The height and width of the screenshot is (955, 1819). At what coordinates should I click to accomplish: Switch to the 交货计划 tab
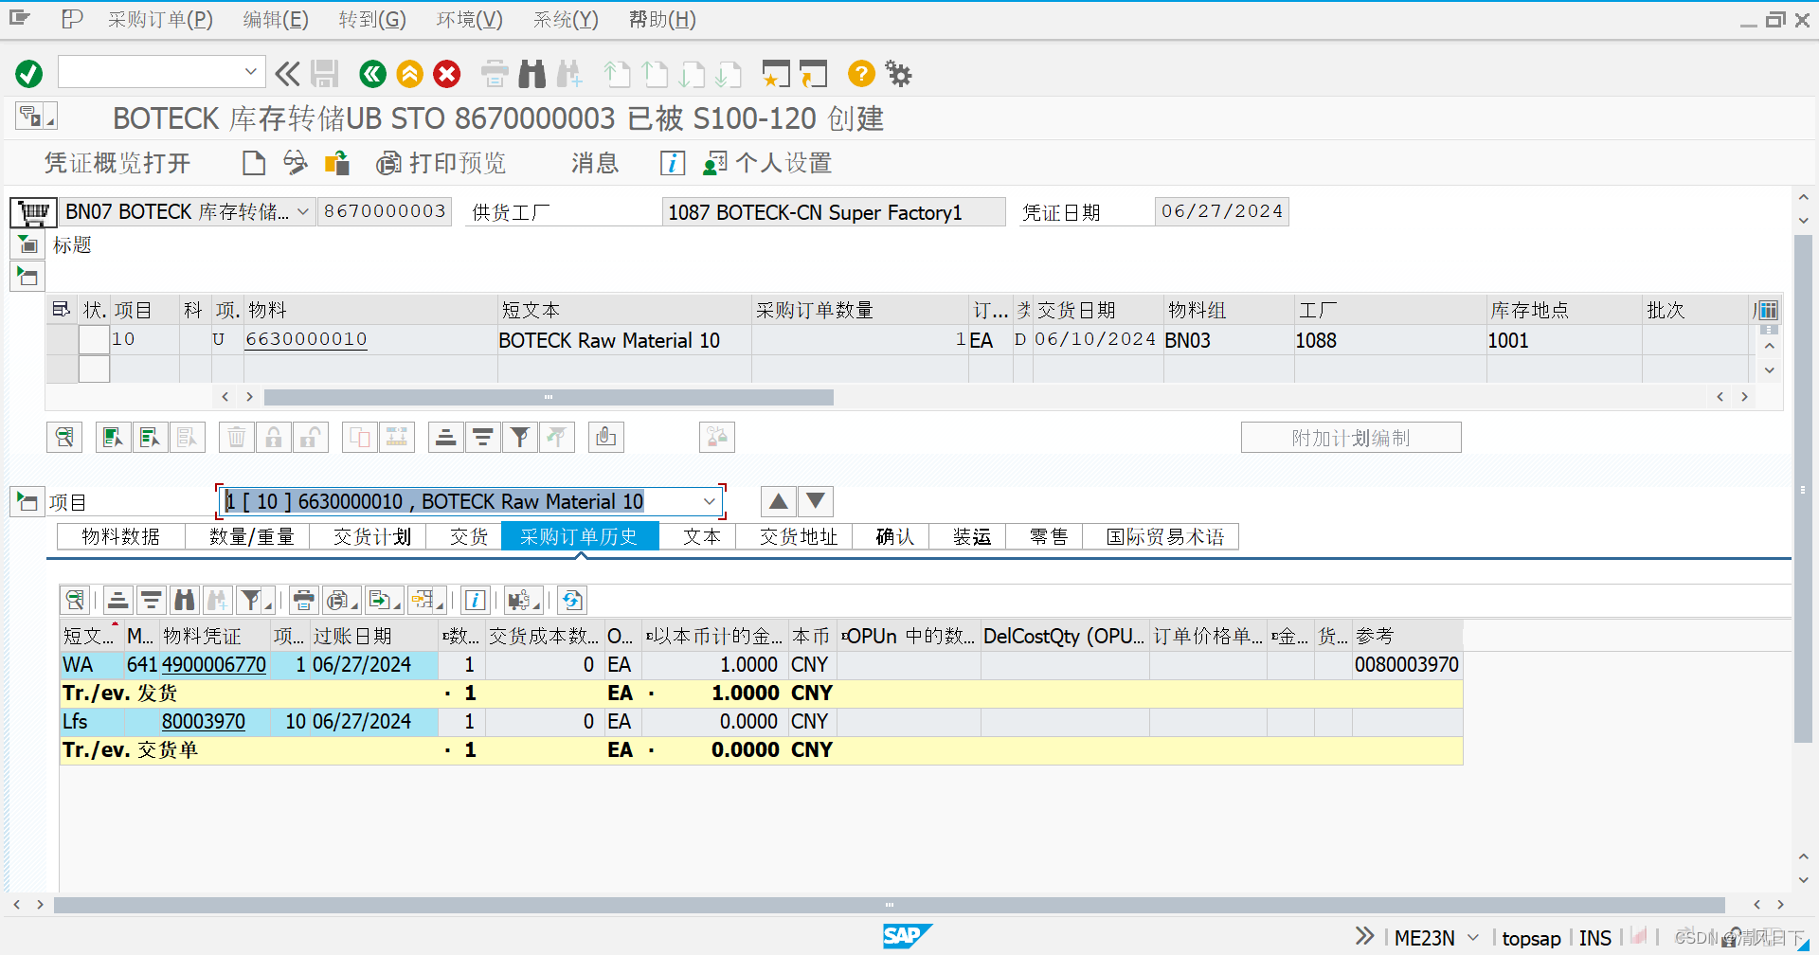(372, 537)
